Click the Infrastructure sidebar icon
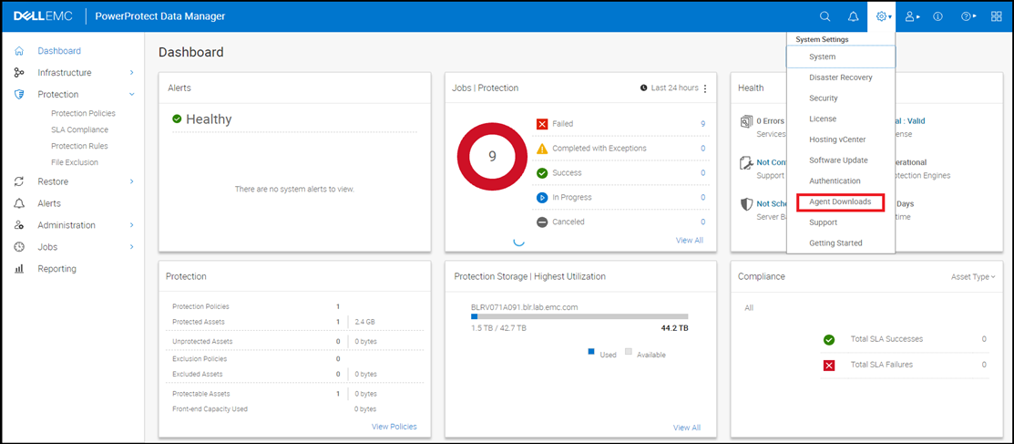Viewport: 1014px width, 444px height. click(x=19, y=73)
